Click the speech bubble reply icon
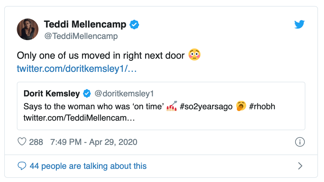324x182 pixels. [x=22, y=166]
